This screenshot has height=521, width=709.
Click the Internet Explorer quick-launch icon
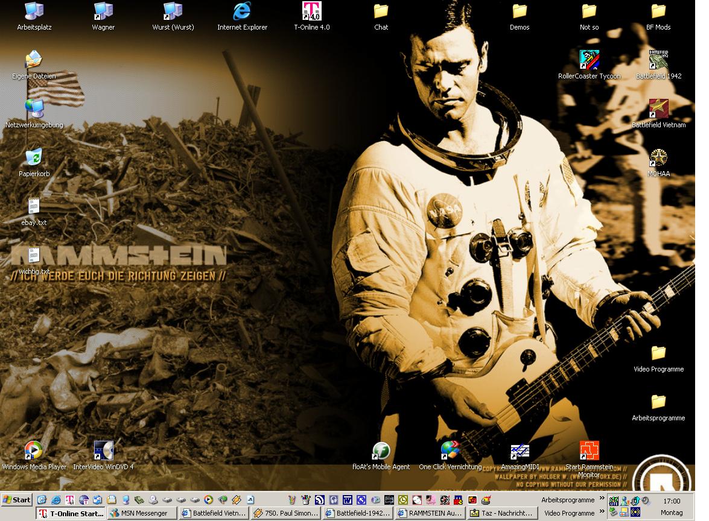point(56,500)
